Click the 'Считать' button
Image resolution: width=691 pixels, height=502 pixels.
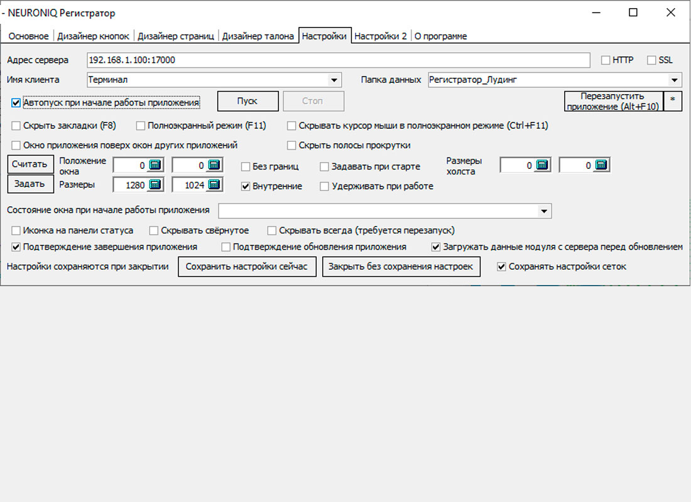(30, 164)
